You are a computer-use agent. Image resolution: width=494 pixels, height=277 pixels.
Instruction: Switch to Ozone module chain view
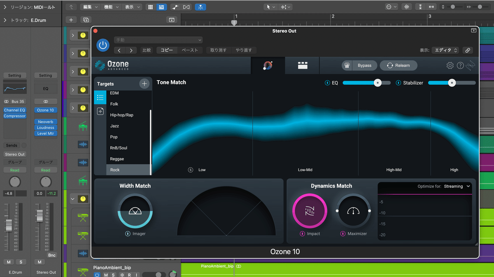[303, 65]
